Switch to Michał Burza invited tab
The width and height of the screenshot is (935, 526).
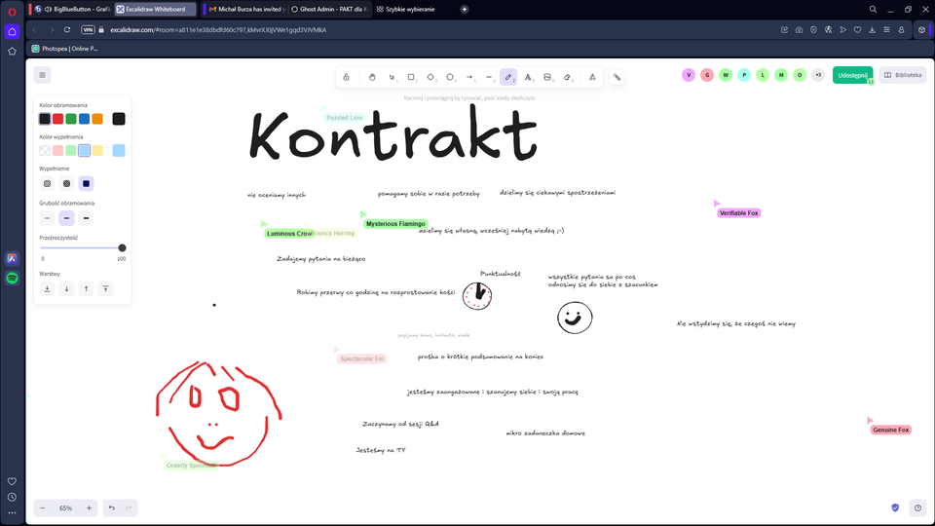pos(244,9)
